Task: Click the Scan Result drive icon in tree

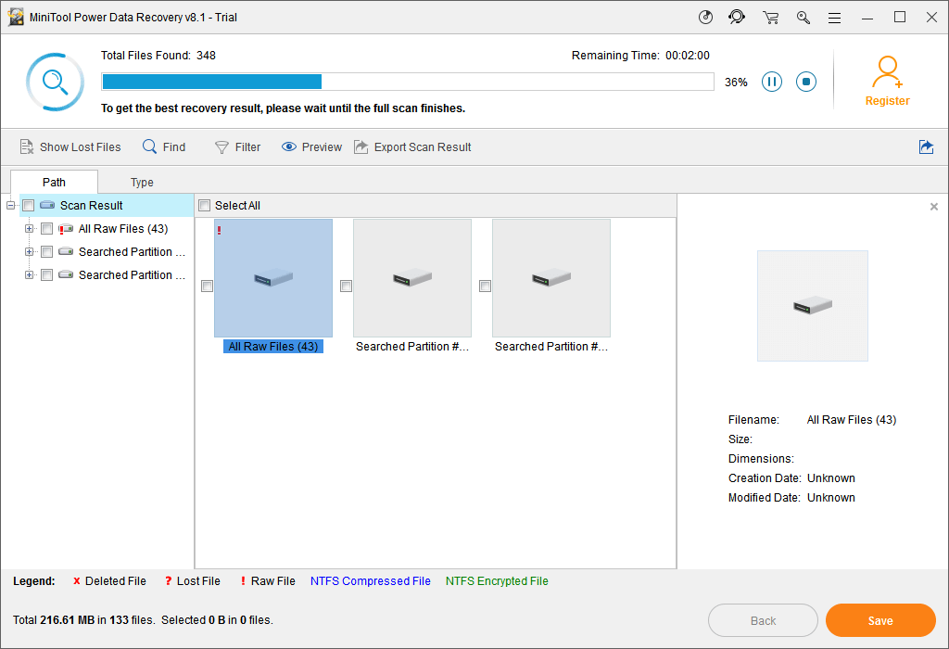Action: click(47, 205)
